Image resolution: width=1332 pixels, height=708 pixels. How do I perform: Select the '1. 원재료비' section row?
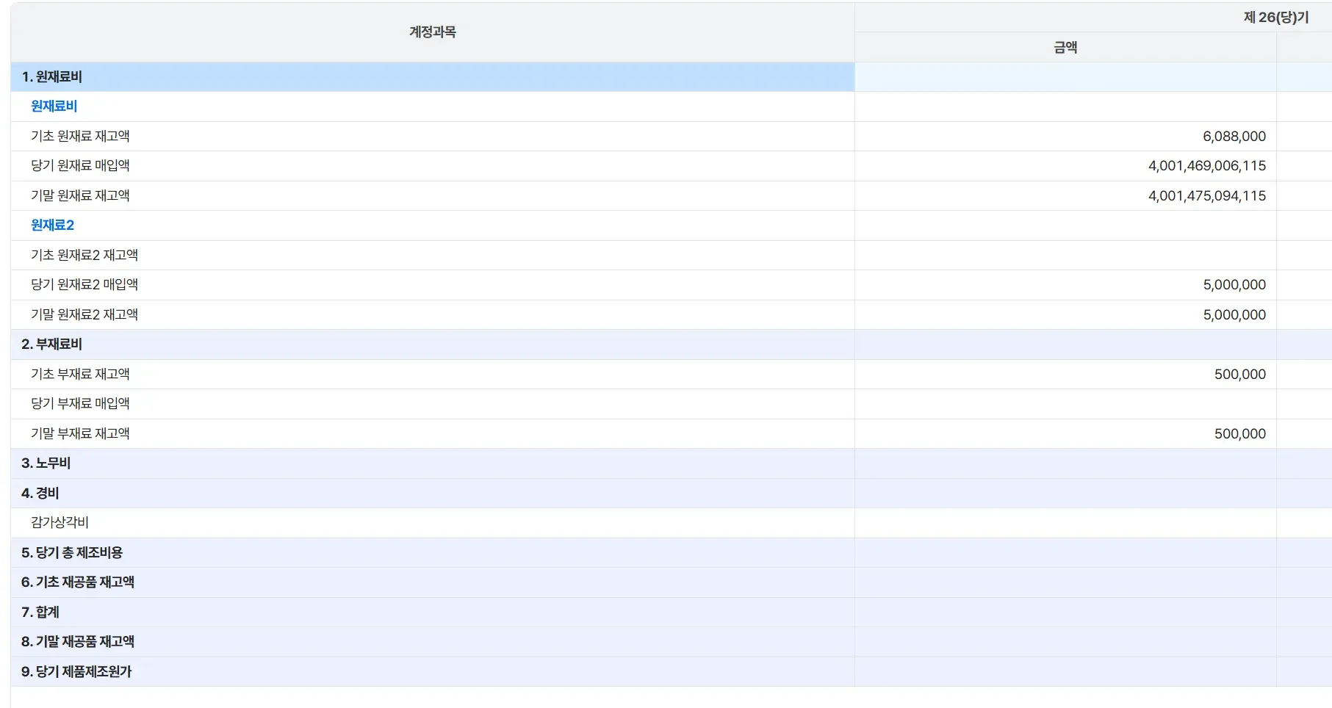coord(51,77)
